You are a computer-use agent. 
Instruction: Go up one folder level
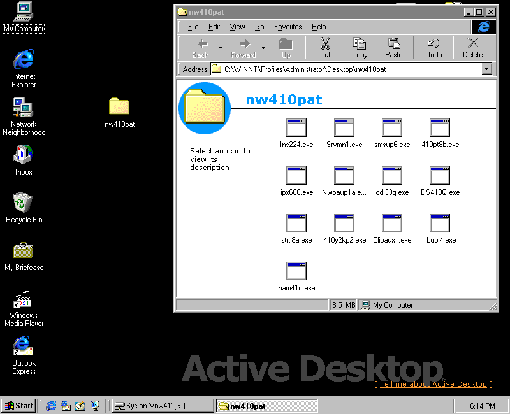[x=286, y=48]
